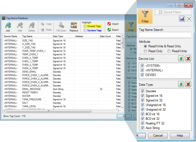Toggle the <SYSTEM> device checkbox
Image resolution: width=196 pixels, height=142 pixels.
(x=142, y=66)
